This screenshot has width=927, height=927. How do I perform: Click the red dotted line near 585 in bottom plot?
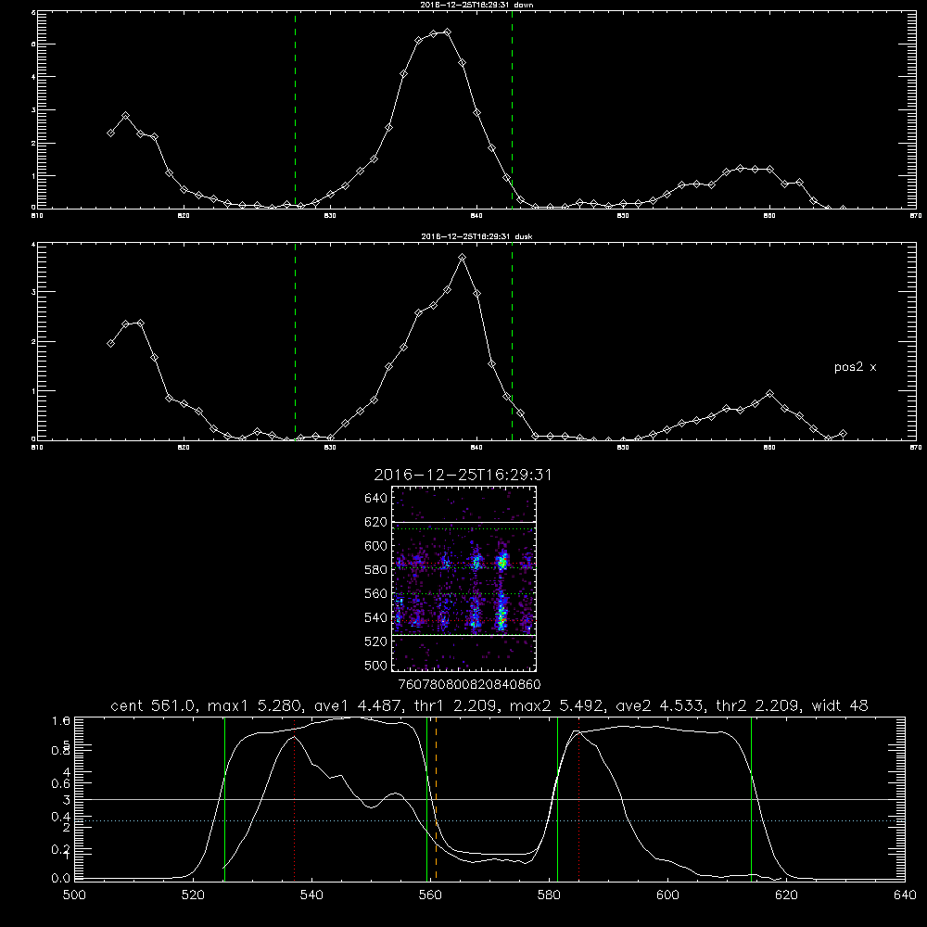(578, 798)
